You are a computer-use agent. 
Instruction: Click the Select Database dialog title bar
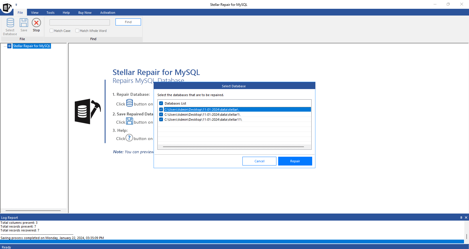point(234,86)
